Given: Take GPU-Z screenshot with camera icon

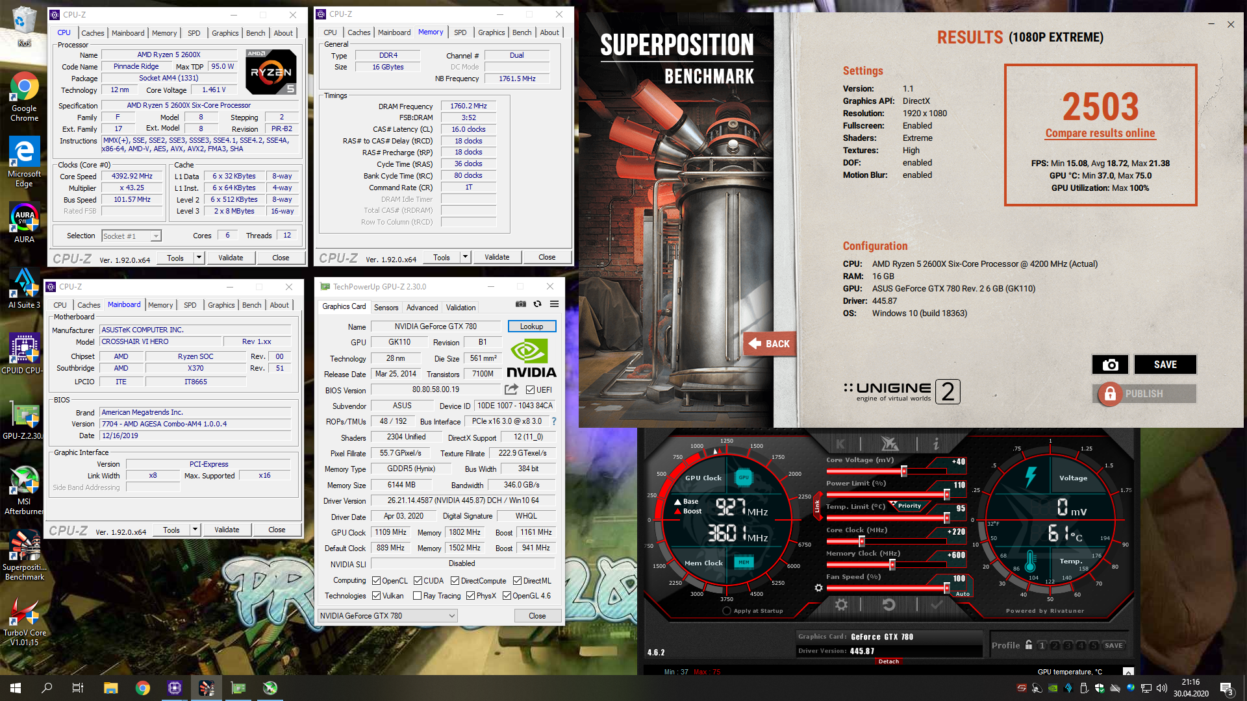Looking at the screenshot, I should tap(521, 304).
